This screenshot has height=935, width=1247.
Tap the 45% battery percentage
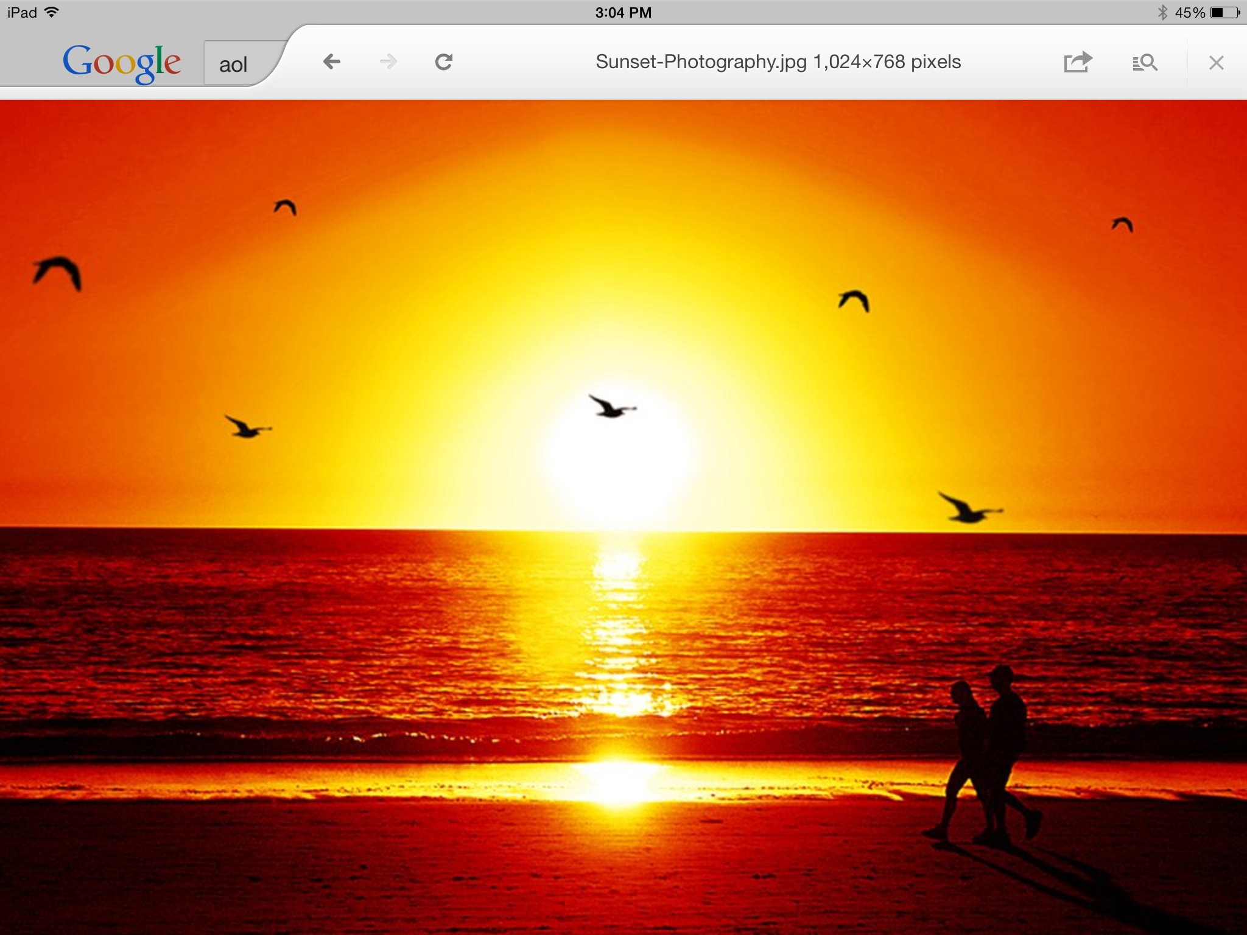tap(1189, 12)
